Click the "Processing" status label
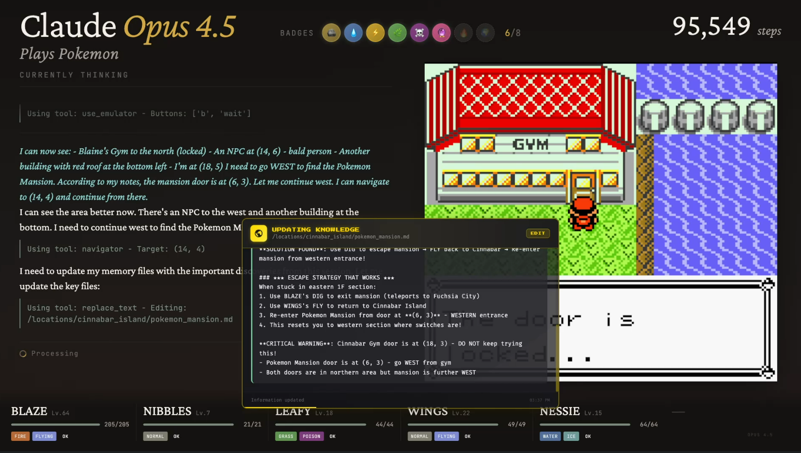 click(x=55, y=354)
